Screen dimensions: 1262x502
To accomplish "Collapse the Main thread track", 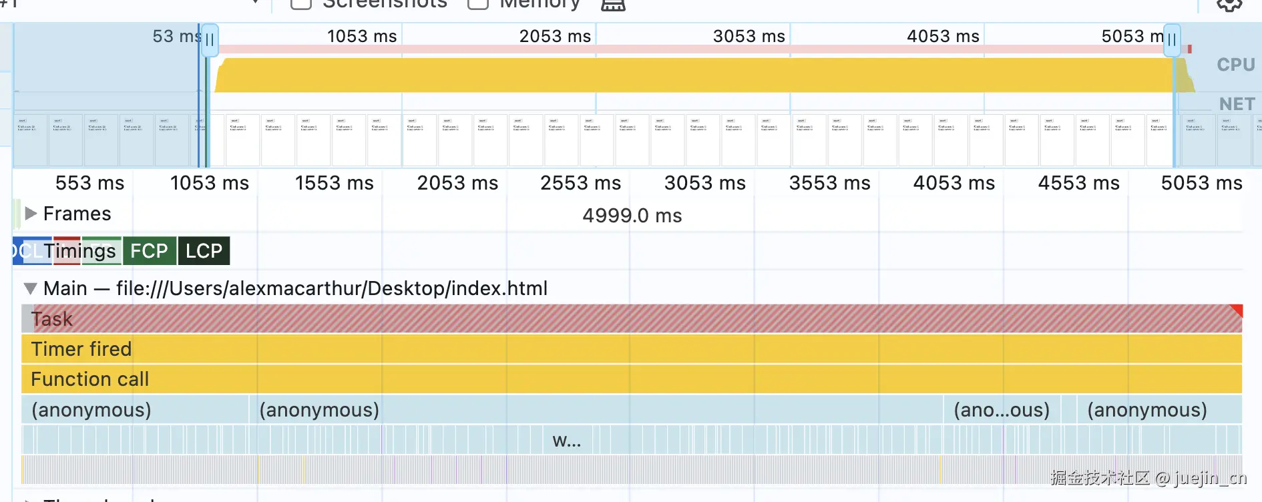I will [x=30, y=288].
